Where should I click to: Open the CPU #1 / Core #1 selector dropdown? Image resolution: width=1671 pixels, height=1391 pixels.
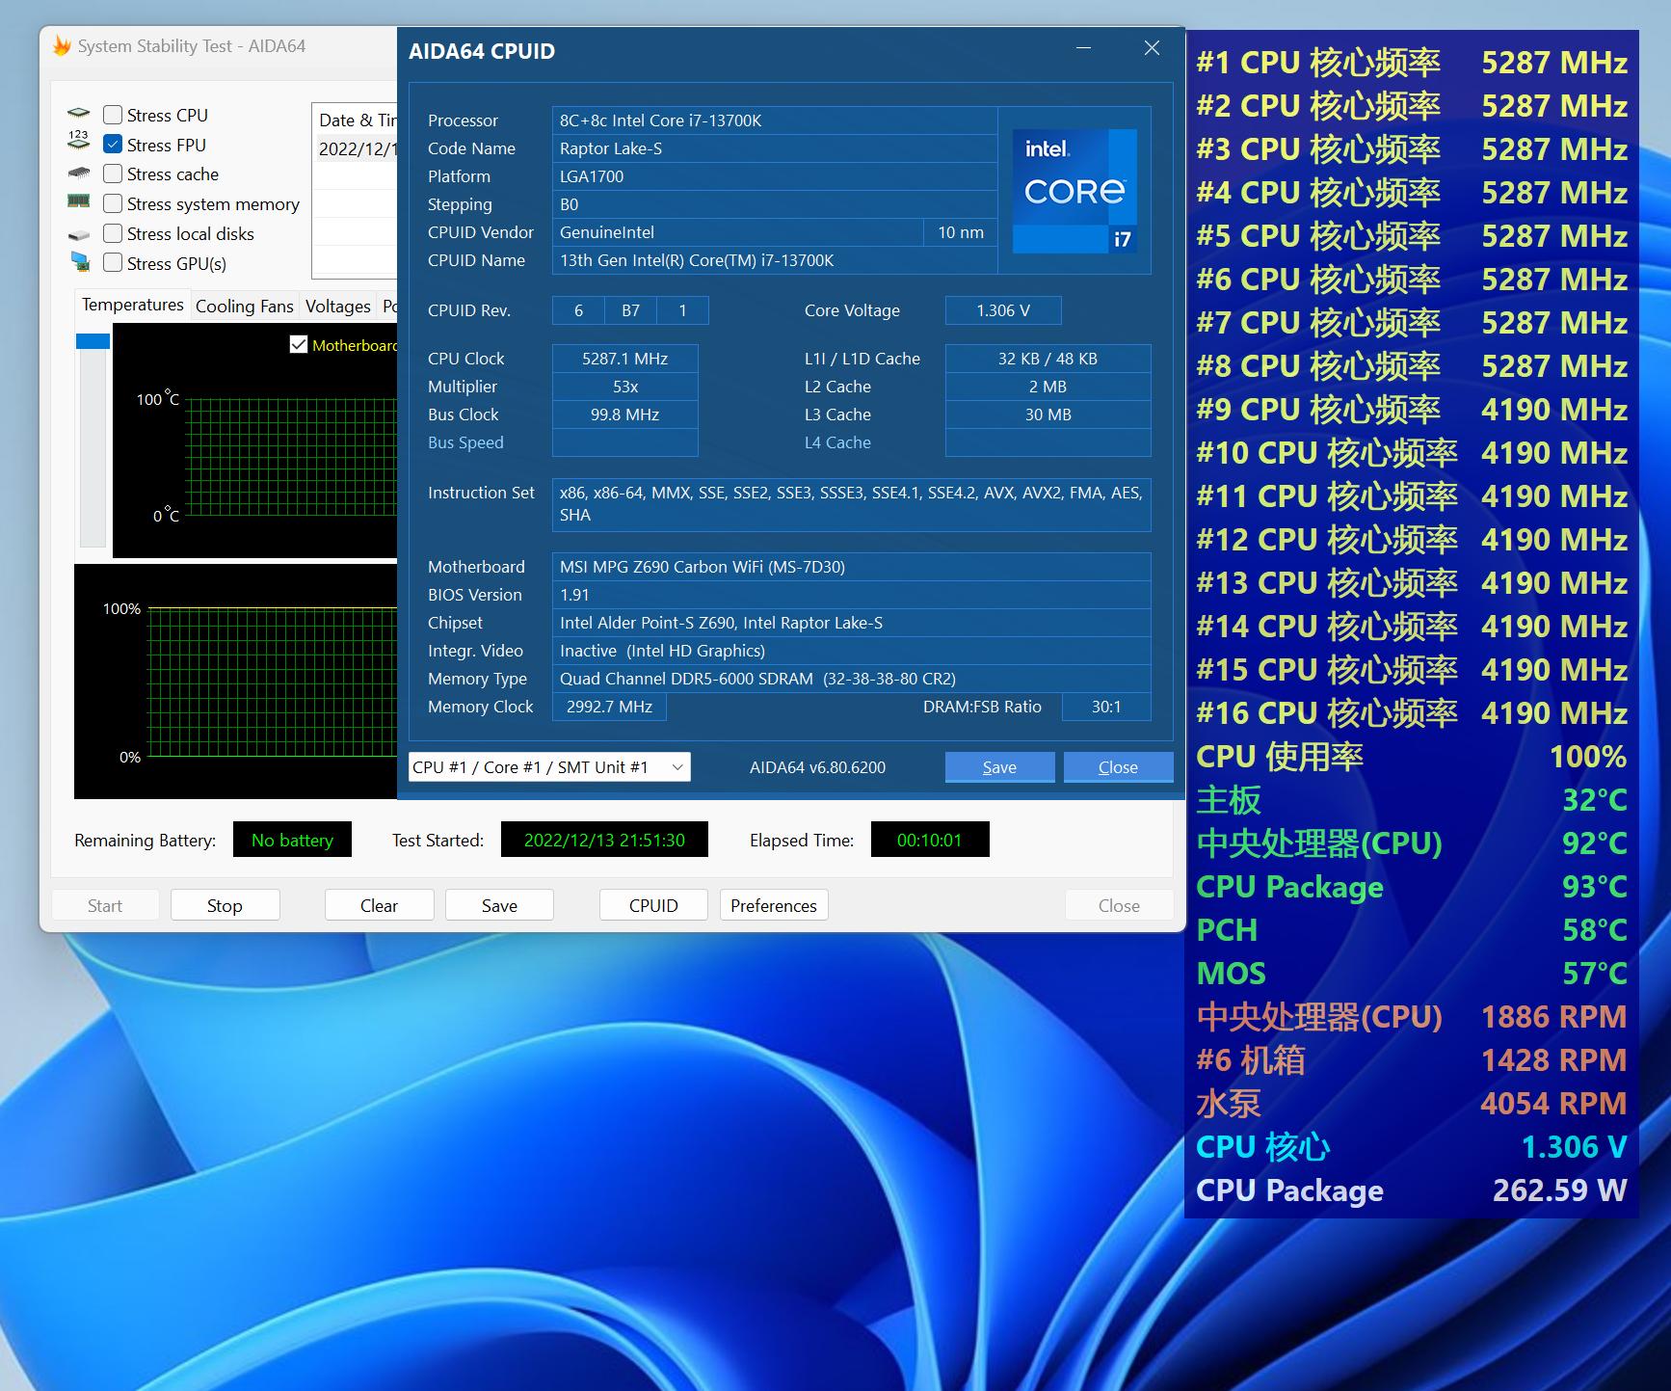pyautogui.click(x=549, y=767)
